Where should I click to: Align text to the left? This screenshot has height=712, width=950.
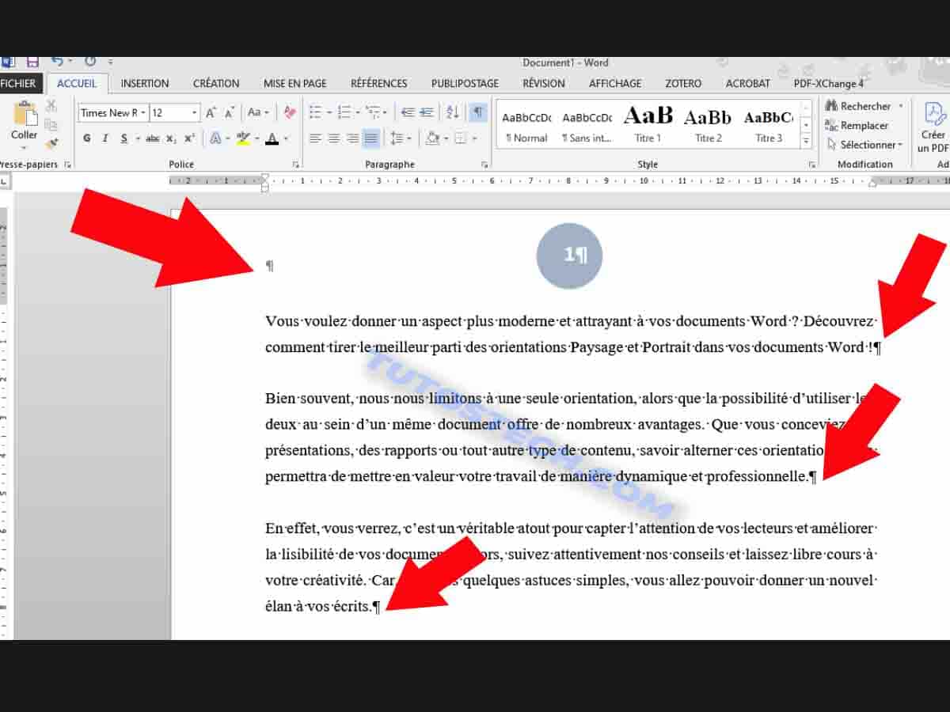315,138
